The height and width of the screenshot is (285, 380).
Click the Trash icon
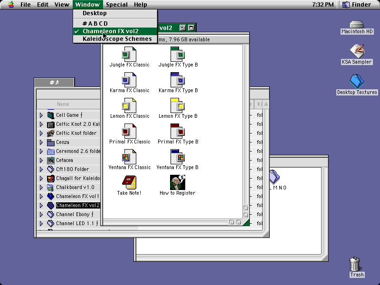click(354, 264)
